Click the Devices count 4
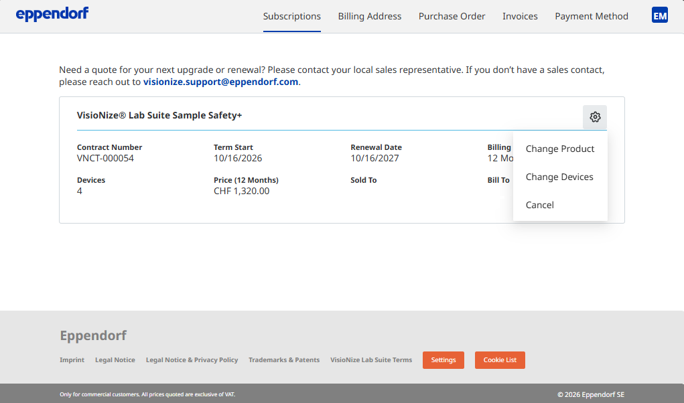This screenshot has height=403, width=684. tap(80, 191)
